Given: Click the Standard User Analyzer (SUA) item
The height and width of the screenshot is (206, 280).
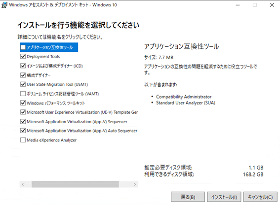Looking at the screenshot, I should click(186, 103).
